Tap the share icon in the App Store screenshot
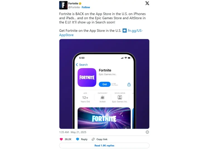The height and width of the screenshot is (149, 209). click(129, 84)
